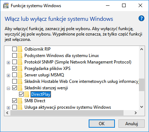The image size is (149, 132).
Task: Open the help question mark icon
Action: point(141,18)
